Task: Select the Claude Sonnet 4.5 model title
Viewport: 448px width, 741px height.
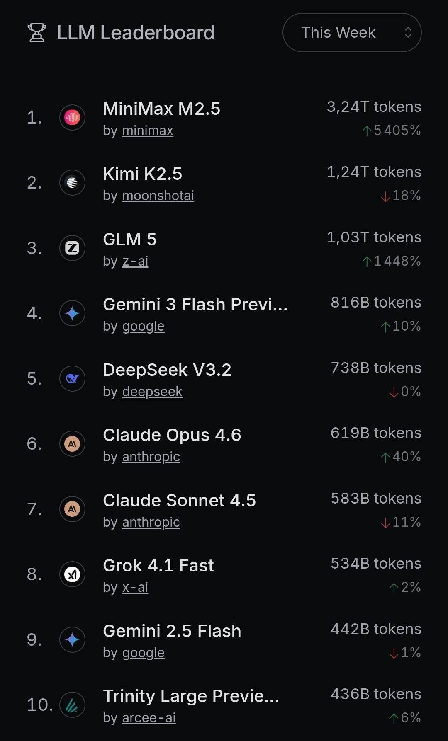Action: coord(179,500)
